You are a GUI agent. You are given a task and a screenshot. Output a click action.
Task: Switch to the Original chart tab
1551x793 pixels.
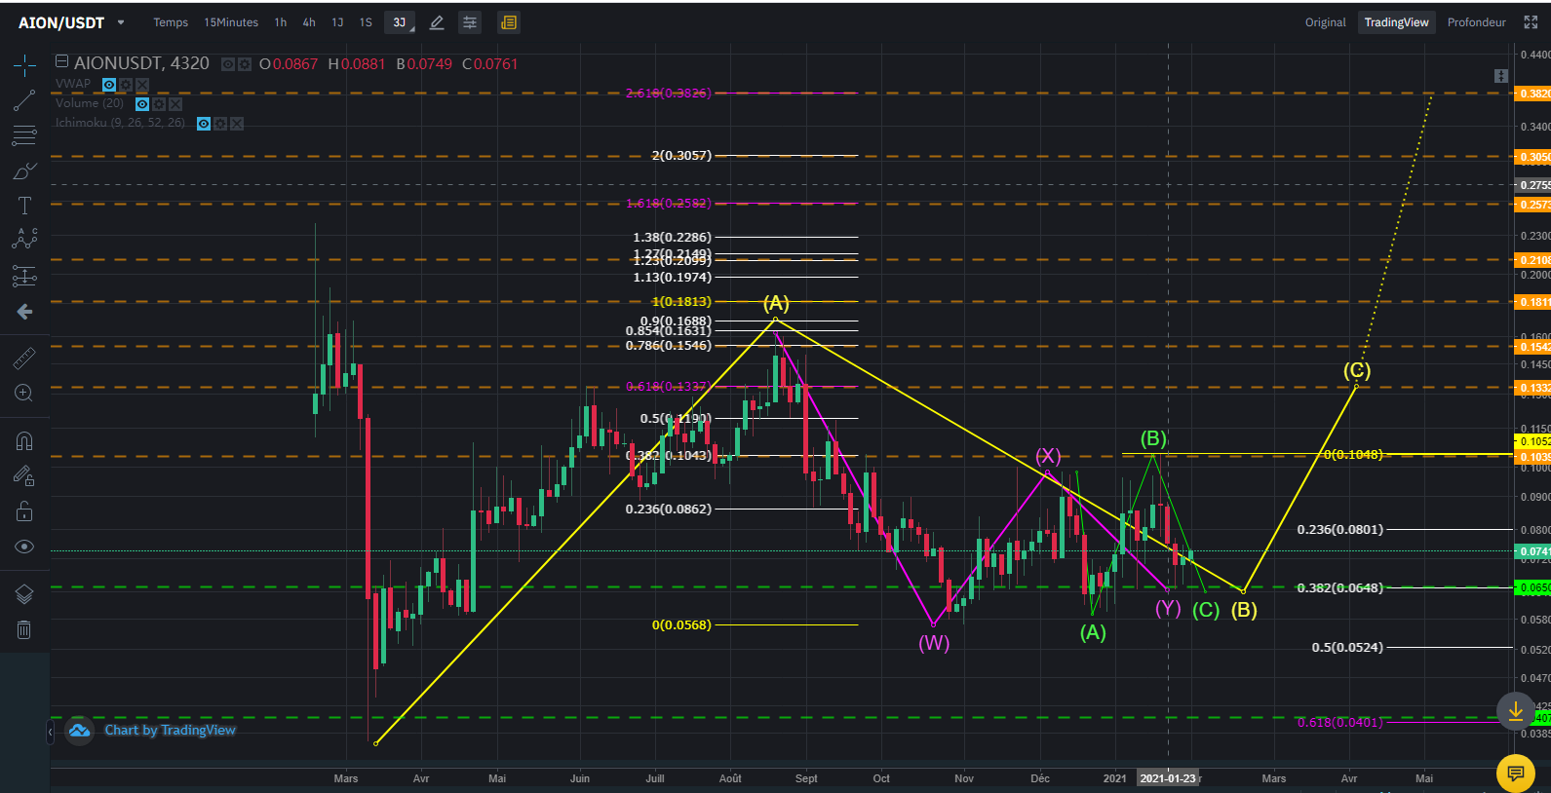coord(1326,22)
